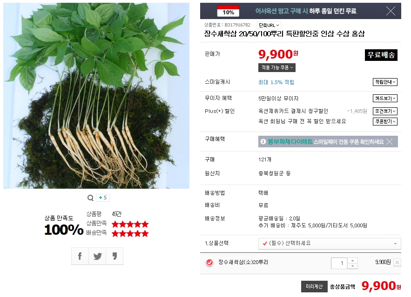
Task: Click the 미리계산 button
Action: 314,286
